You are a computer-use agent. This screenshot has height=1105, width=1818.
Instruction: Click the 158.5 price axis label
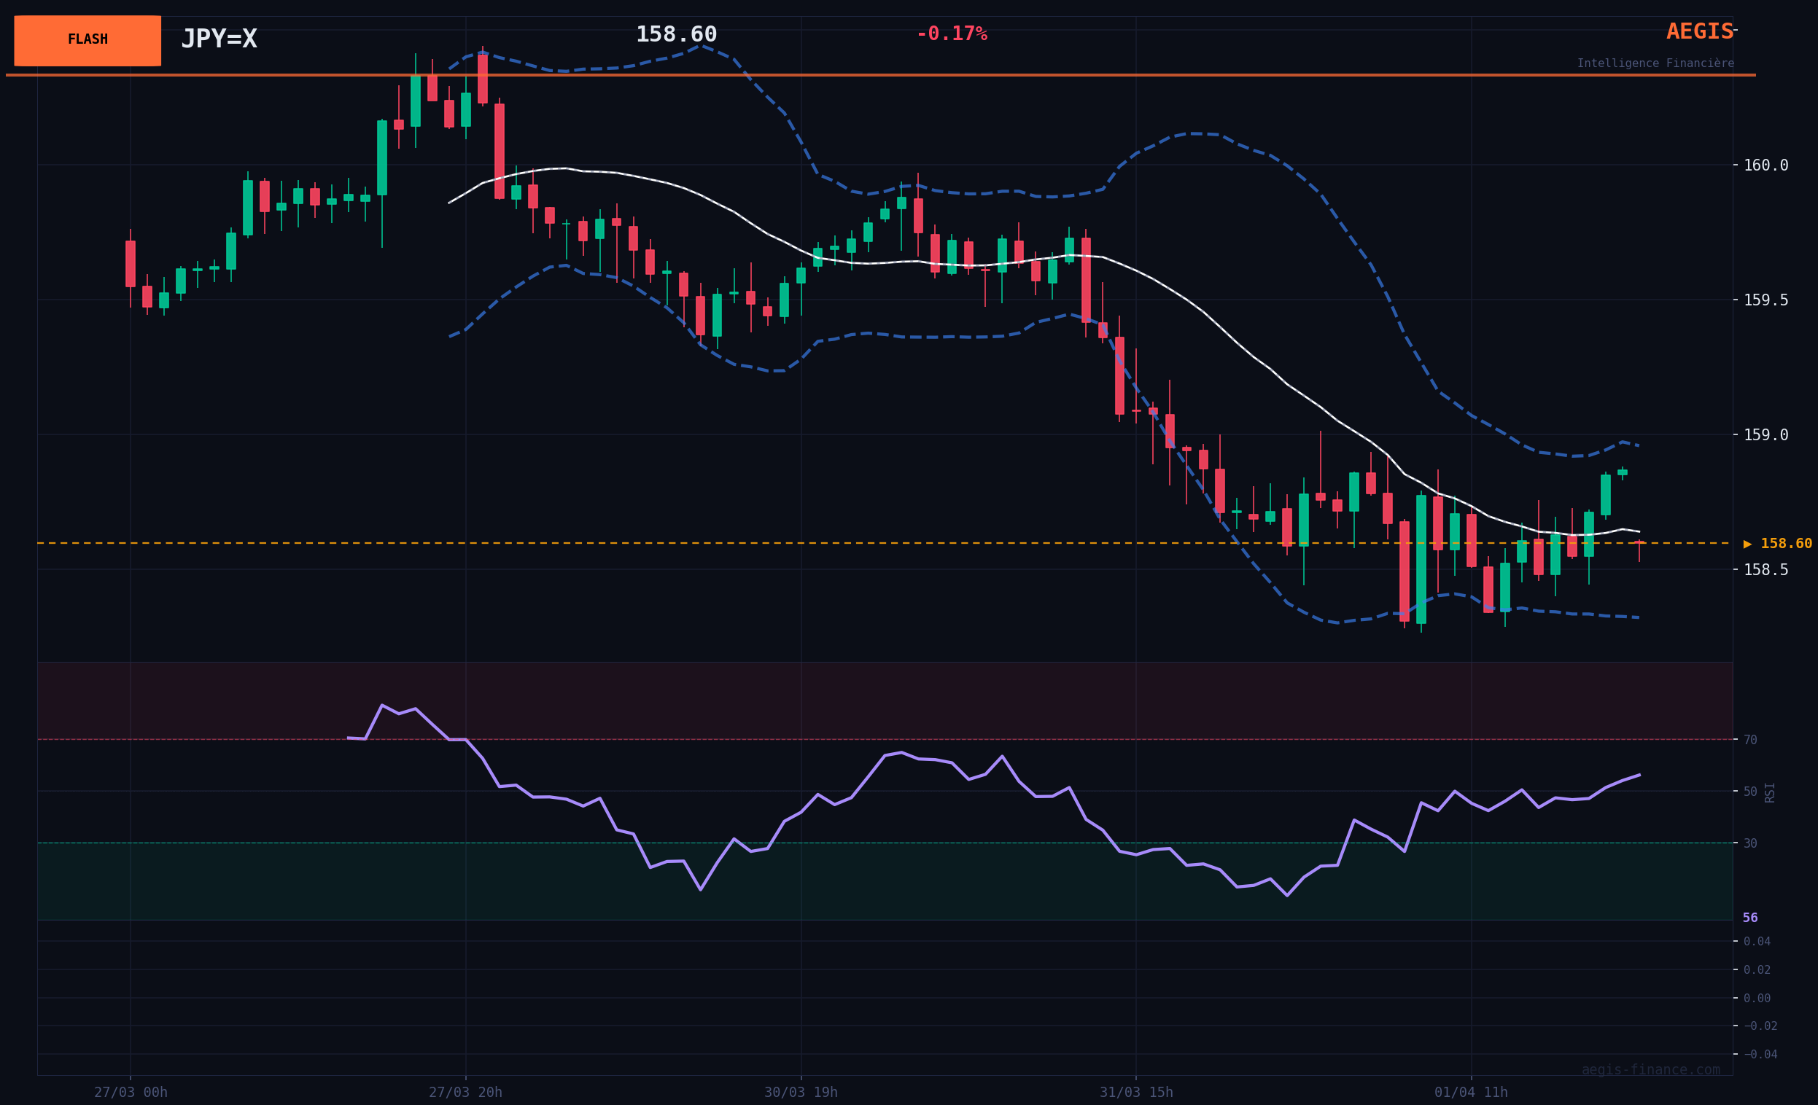(x=1765, y=569)
